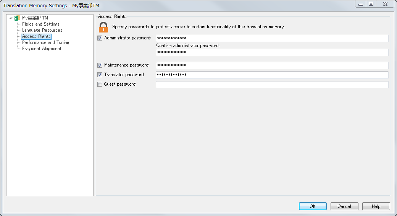
Task: Click the orange padlock icon
Action: [x=103, y=27]
